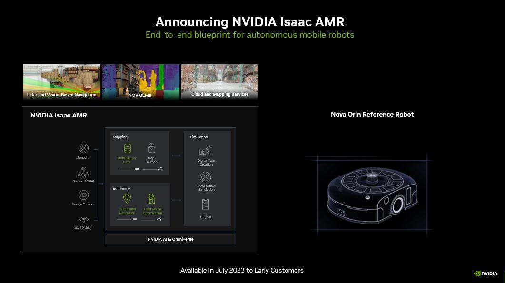Open the Multimodal Navigation pin icon
Screen dimensions: 505x283
126,197
